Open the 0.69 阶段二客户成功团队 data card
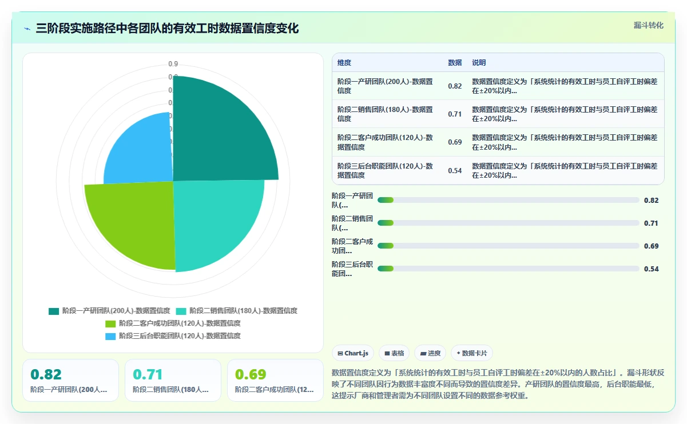The height and width of the screenshot is (424, 687). 275,381
